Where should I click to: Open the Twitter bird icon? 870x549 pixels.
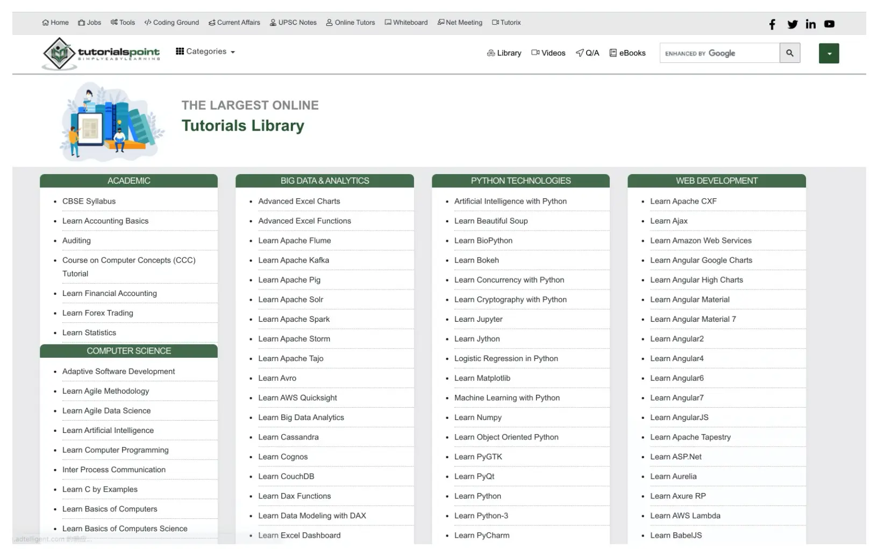792,24
